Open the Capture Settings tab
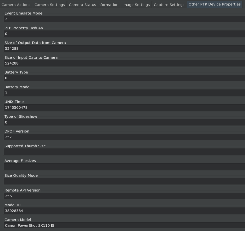 point(169,5)
